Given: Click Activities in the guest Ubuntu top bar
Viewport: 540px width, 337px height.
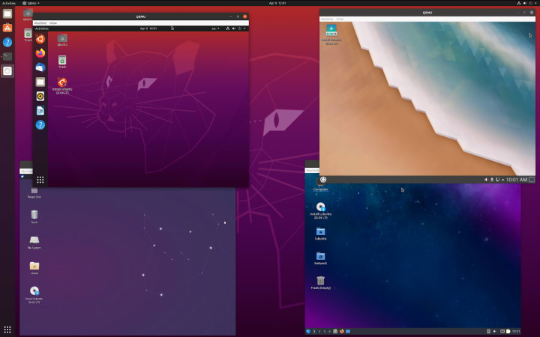Looking at the screenshot, I should (x=42, y=28).
